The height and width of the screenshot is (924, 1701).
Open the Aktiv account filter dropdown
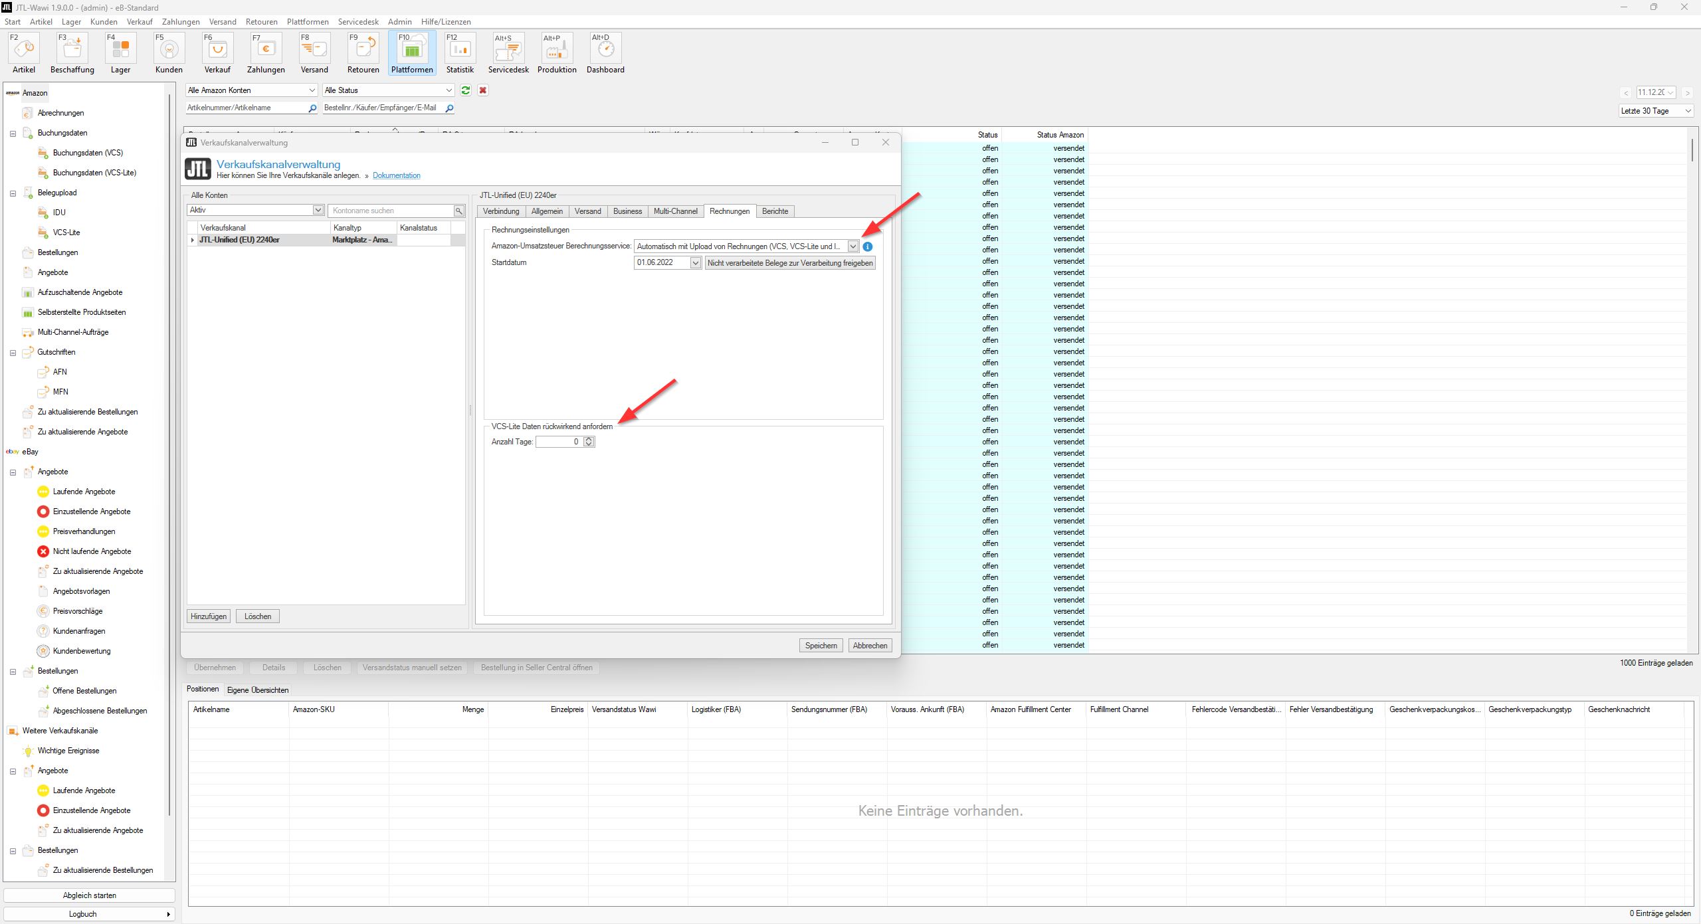coord(255,210)
